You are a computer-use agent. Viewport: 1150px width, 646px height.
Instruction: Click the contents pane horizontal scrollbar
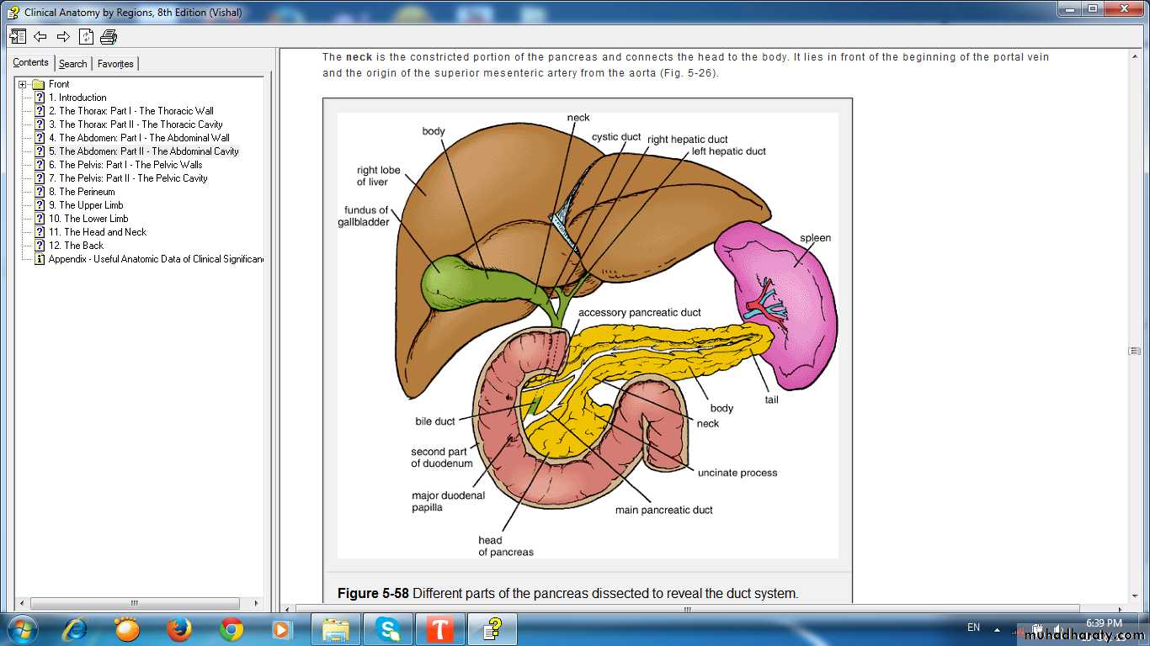point(135,603)
